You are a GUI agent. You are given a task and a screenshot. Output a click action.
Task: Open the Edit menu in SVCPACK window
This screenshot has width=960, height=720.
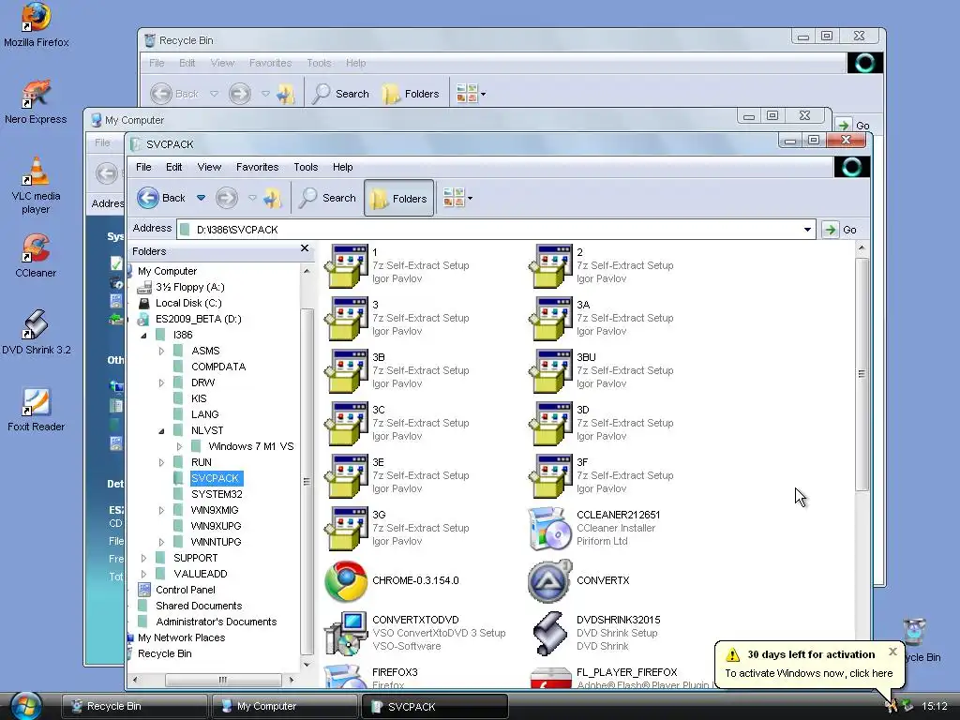pos(173,167)
